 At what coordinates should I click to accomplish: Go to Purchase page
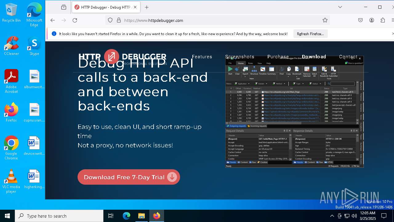[x=278, y=57]
